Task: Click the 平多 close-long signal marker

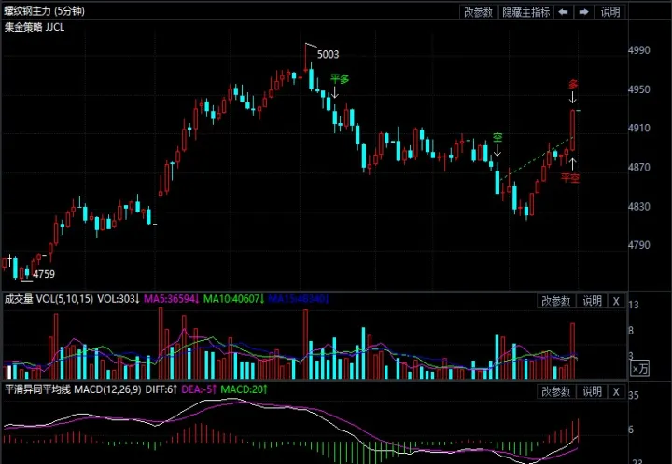Action: click(340, 79)
